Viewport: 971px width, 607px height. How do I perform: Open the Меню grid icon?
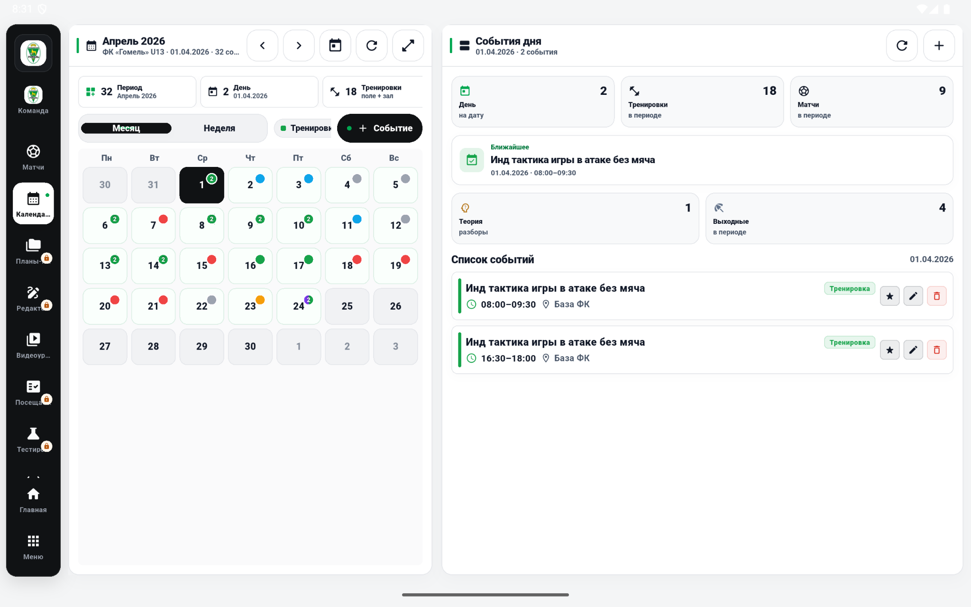[33, 547]
